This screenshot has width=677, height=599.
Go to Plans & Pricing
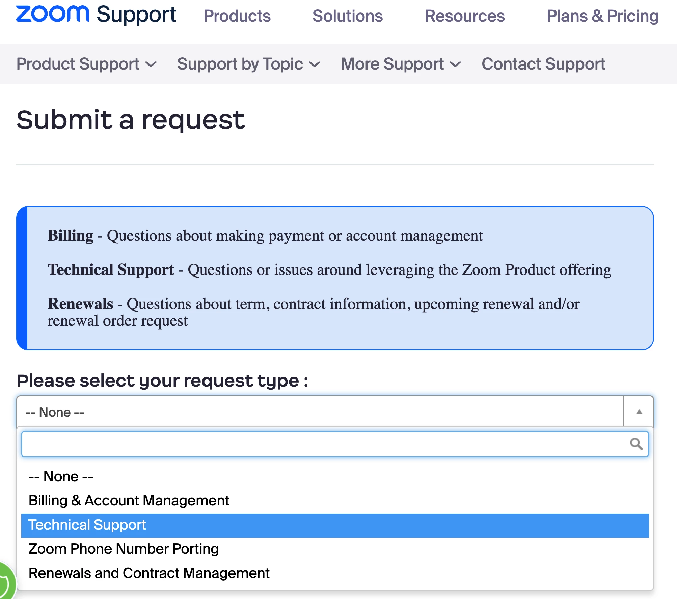pyautogui.click(x=602, y=16)
